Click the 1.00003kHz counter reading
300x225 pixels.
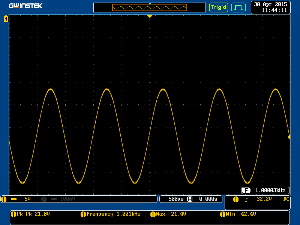coord(270,190)
